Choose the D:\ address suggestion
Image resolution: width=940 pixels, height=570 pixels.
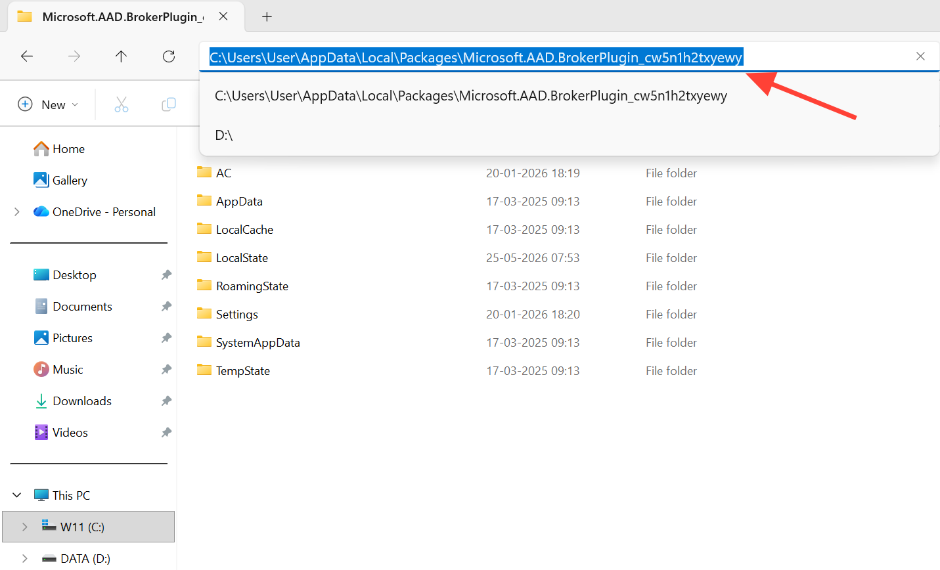click(x=224, y=135)
